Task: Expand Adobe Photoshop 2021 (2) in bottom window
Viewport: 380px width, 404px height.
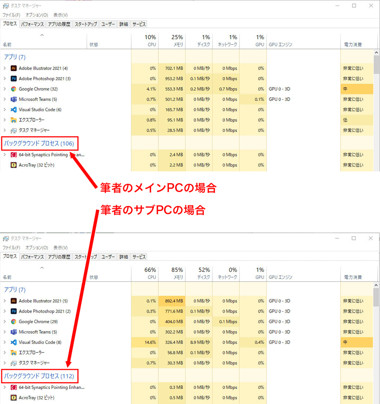Action: pyautogui.click(x=5, y=311)
